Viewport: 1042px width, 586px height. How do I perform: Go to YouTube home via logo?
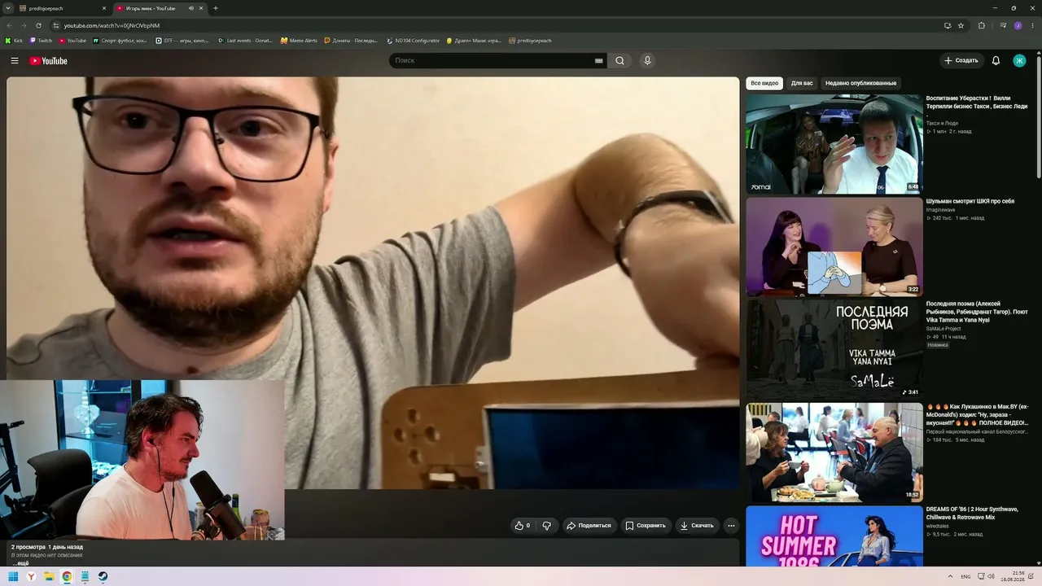pyautogui.click(x=49, y=61)
